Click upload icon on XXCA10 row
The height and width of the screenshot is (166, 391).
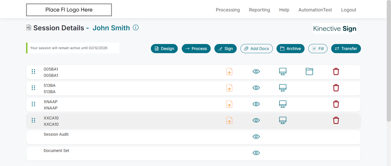point(229,120)
